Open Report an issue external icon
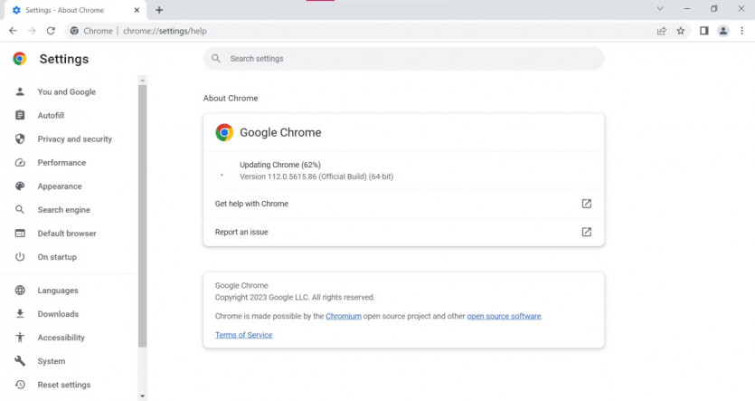The width and height of the screenshot is (755, 401). (x=586, y=232)
